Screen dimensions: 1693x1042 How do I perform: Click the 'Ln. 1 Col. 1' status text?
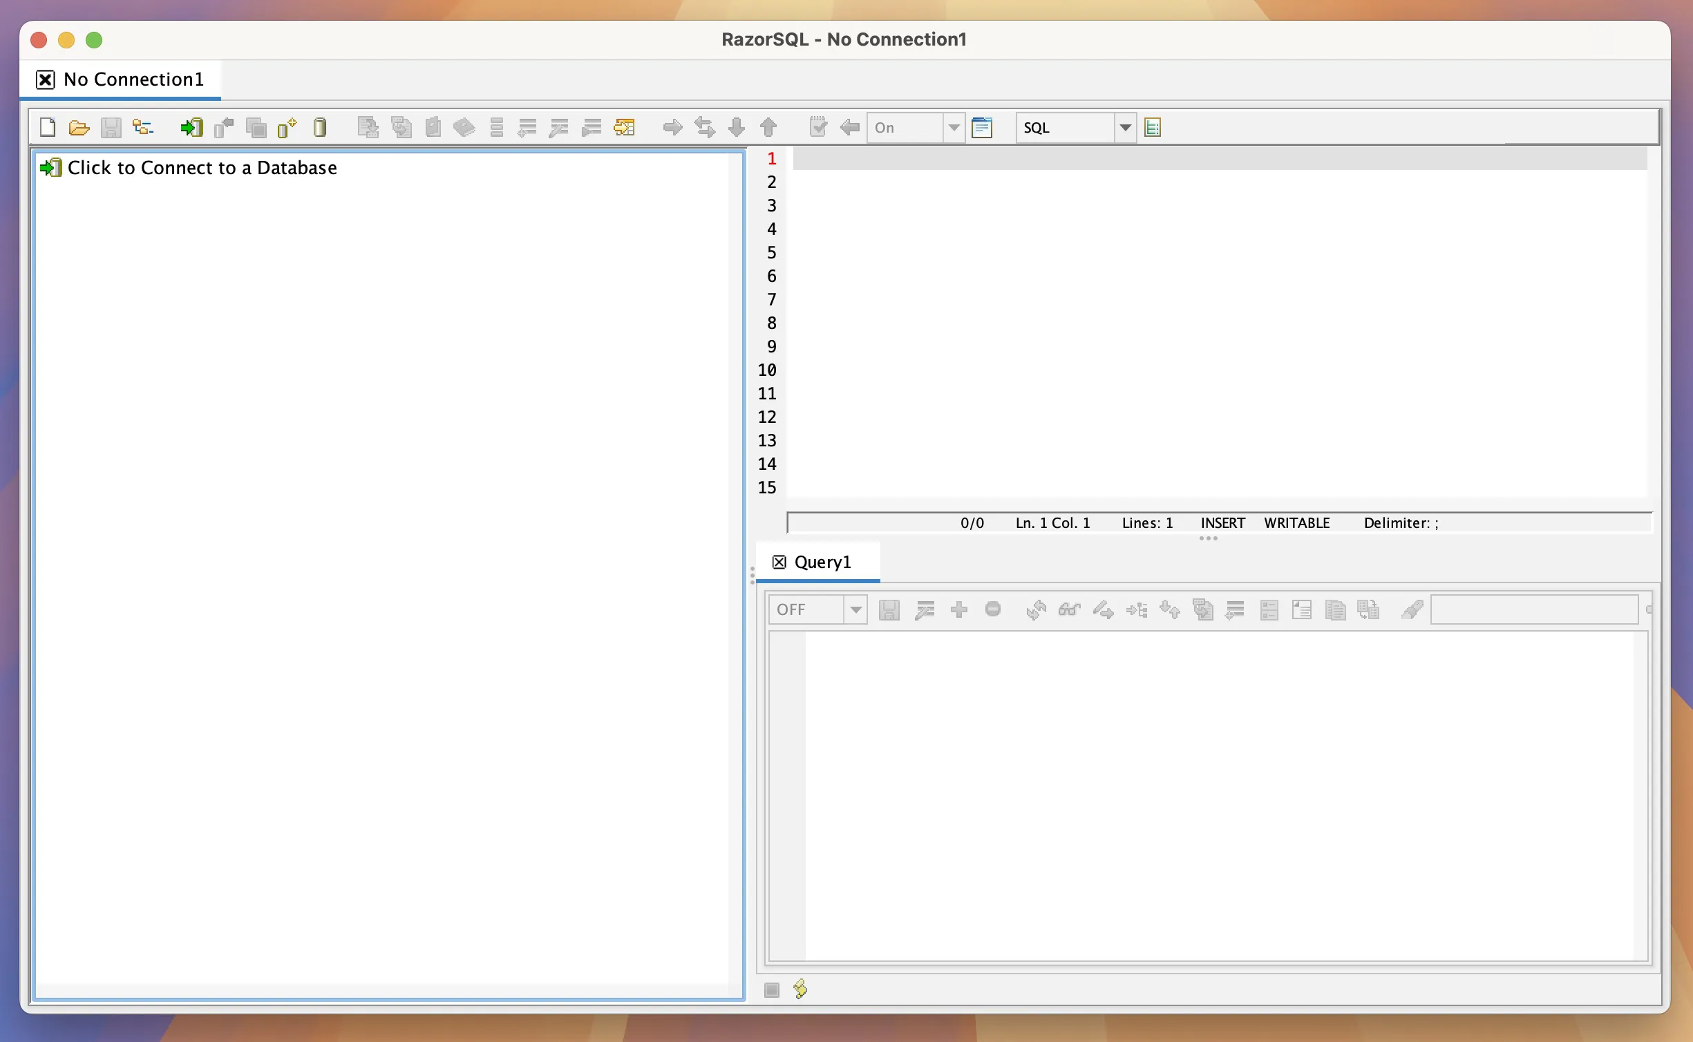point(1052,523)
